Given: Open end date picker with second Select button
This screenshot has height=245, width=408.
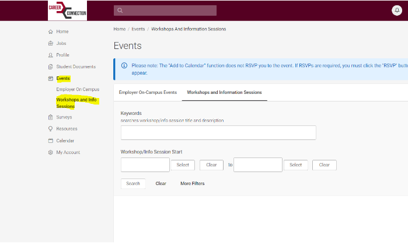Looking at the screenshot, I should (x=295, y=165).
